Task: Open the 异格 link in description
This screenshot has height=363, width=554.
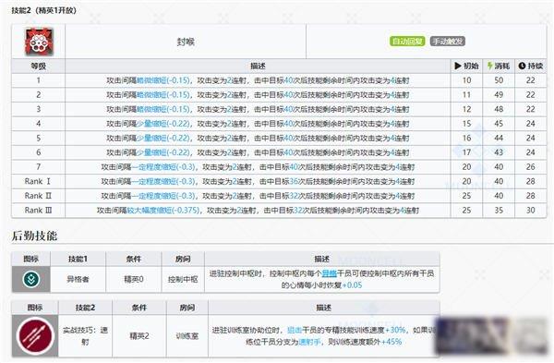Action: pos(330,273)
